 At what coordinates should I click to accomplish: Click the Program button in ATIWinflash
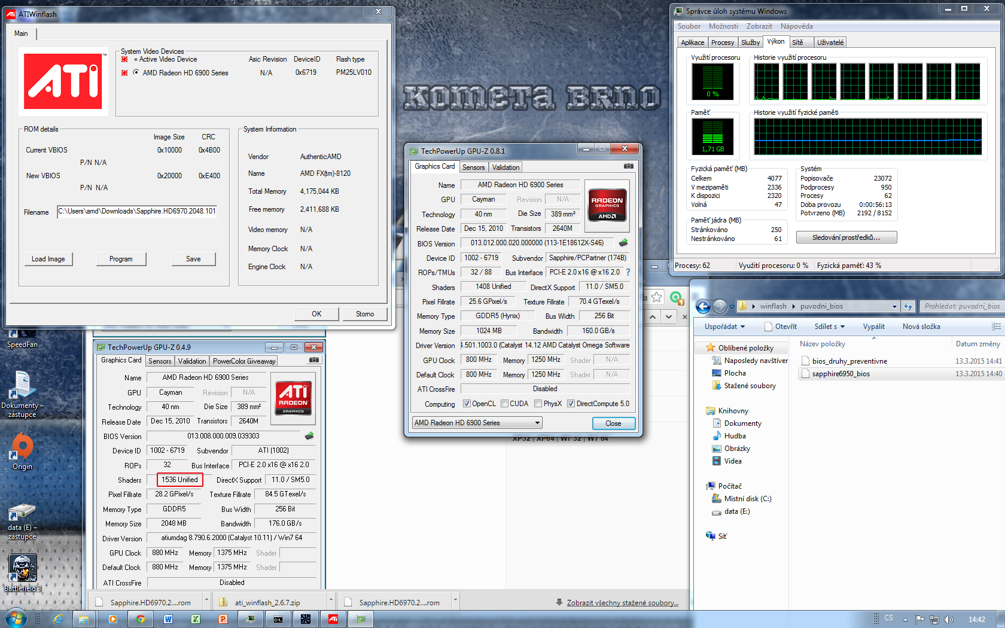click(121, 259)
